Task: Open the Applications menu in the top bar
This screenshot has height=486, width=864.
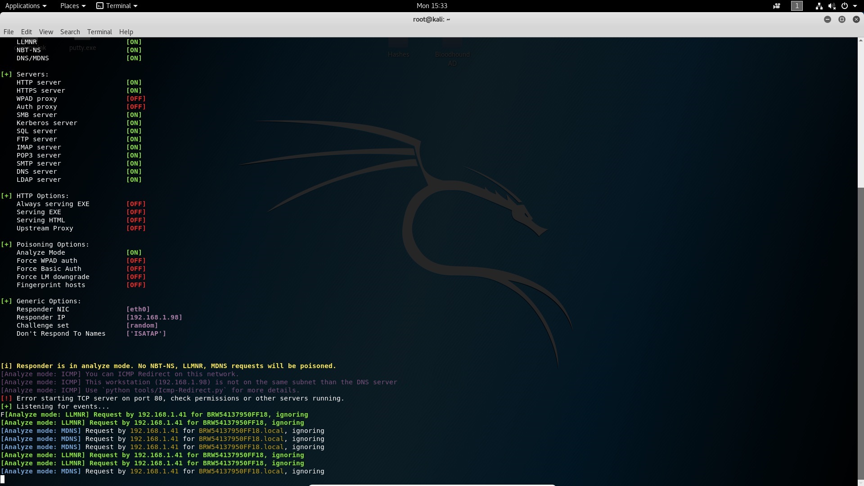Action: 26,6
